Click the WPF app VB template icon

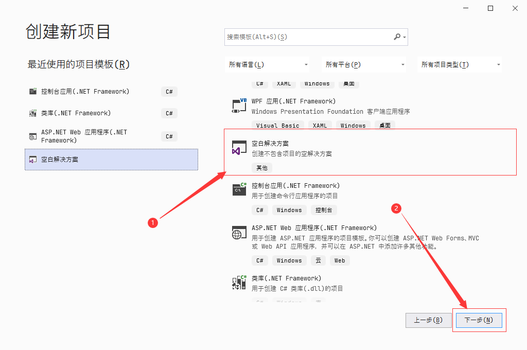(x=239, y=106)
